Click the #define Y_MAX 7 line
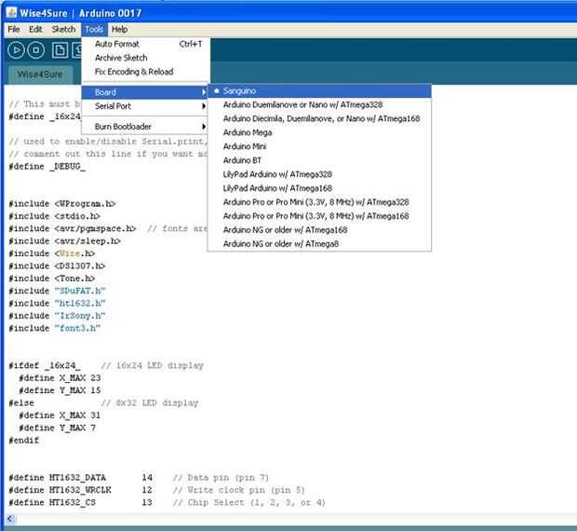This screenshot has height=531, width=577. [x=57, y=428]
